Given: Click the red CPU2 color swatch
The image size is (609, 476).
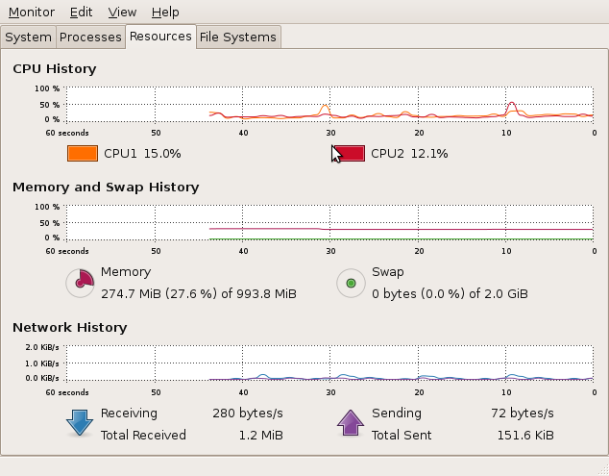Looking at the screenshot, I should (349, 153).
